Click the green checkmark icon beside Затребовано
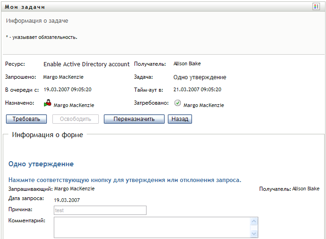Viewport: 326px width, 239px height. click(178, 103)
